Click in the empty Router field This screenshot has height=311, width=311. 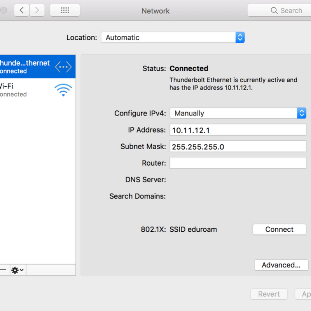(x=238, y=163)
